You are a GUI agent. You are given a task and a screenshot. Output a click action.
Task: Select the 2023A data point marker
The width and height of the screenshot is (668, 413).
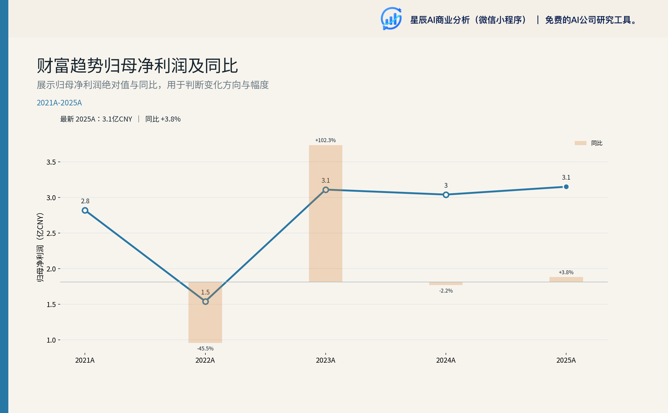click(x=326, y=190)
